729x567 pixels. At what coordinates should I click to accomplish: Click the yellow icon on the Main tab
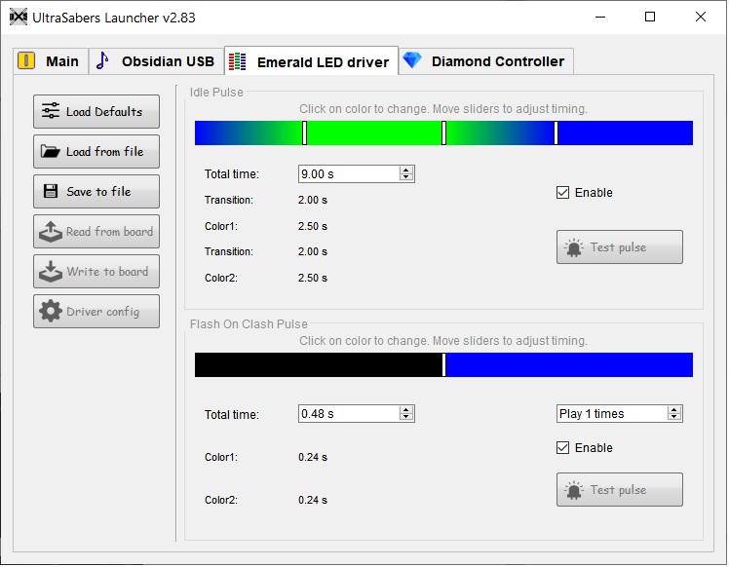click(26, 60)
